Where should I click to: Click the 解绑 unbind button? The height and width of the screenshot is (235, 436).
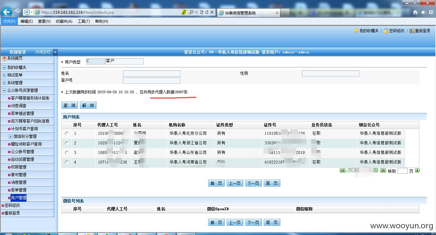click(x=88, y=105)
